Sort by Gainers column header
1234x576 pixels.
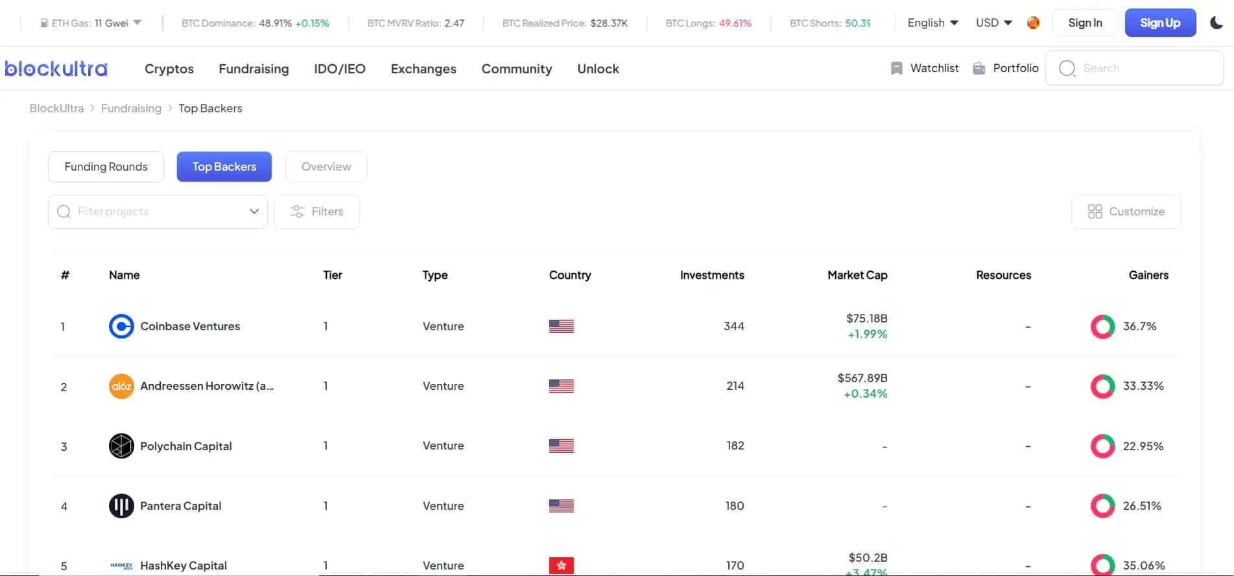[1148, 275]
